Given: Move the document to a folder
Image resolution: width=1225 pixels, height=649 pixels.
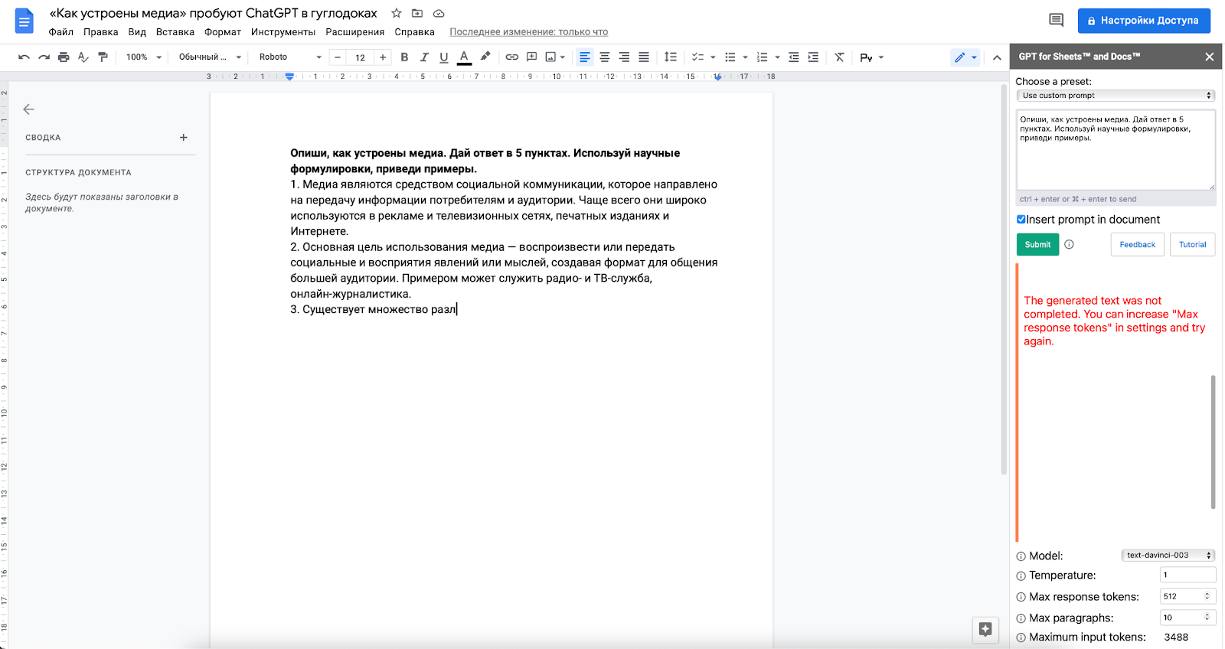Looking at the screenshot, I should (417, 13).
